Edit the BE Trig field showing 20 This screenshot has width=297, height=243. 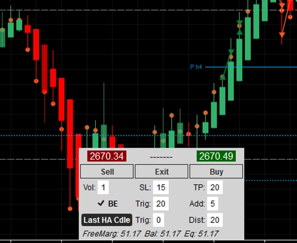coord(160,203)
